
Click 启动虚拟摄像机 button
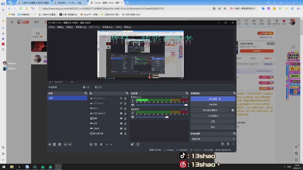coord(210,110)
